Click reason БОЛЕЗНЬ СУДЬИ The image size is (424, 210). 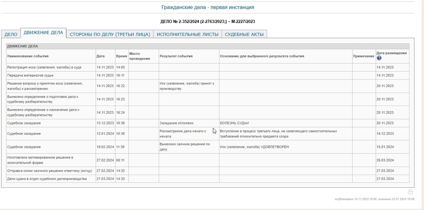(x=234, y=123)
